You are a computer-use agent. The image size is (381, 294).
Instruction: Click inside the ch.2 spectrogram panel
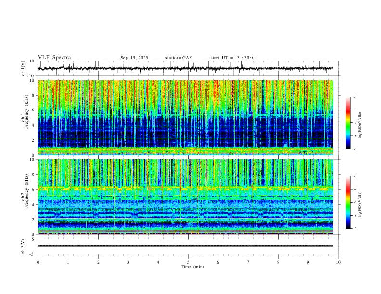click(185, 197)
